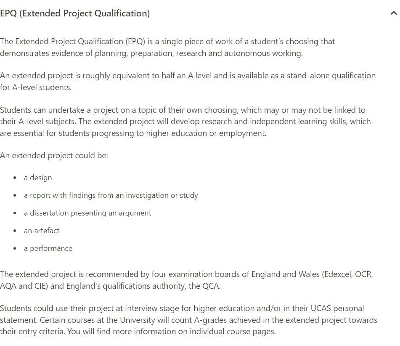Click 'An extended project could be:' text
The image size is (400, 346).
[54, 155]
